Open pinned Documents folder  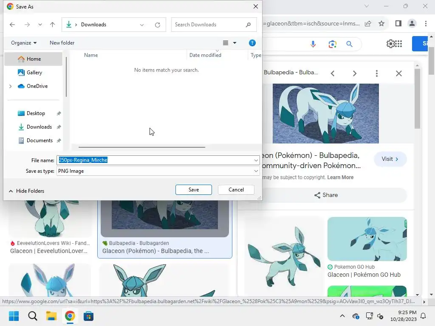(40, 141)
